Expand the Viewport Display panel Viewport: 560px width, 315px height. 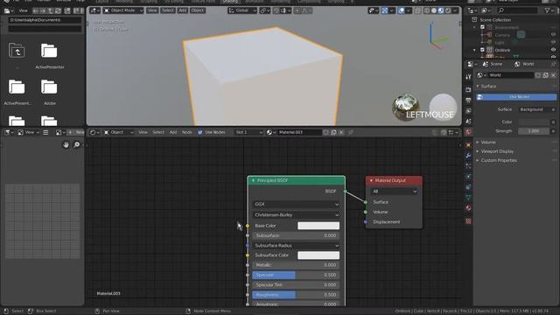click(497, 151)
